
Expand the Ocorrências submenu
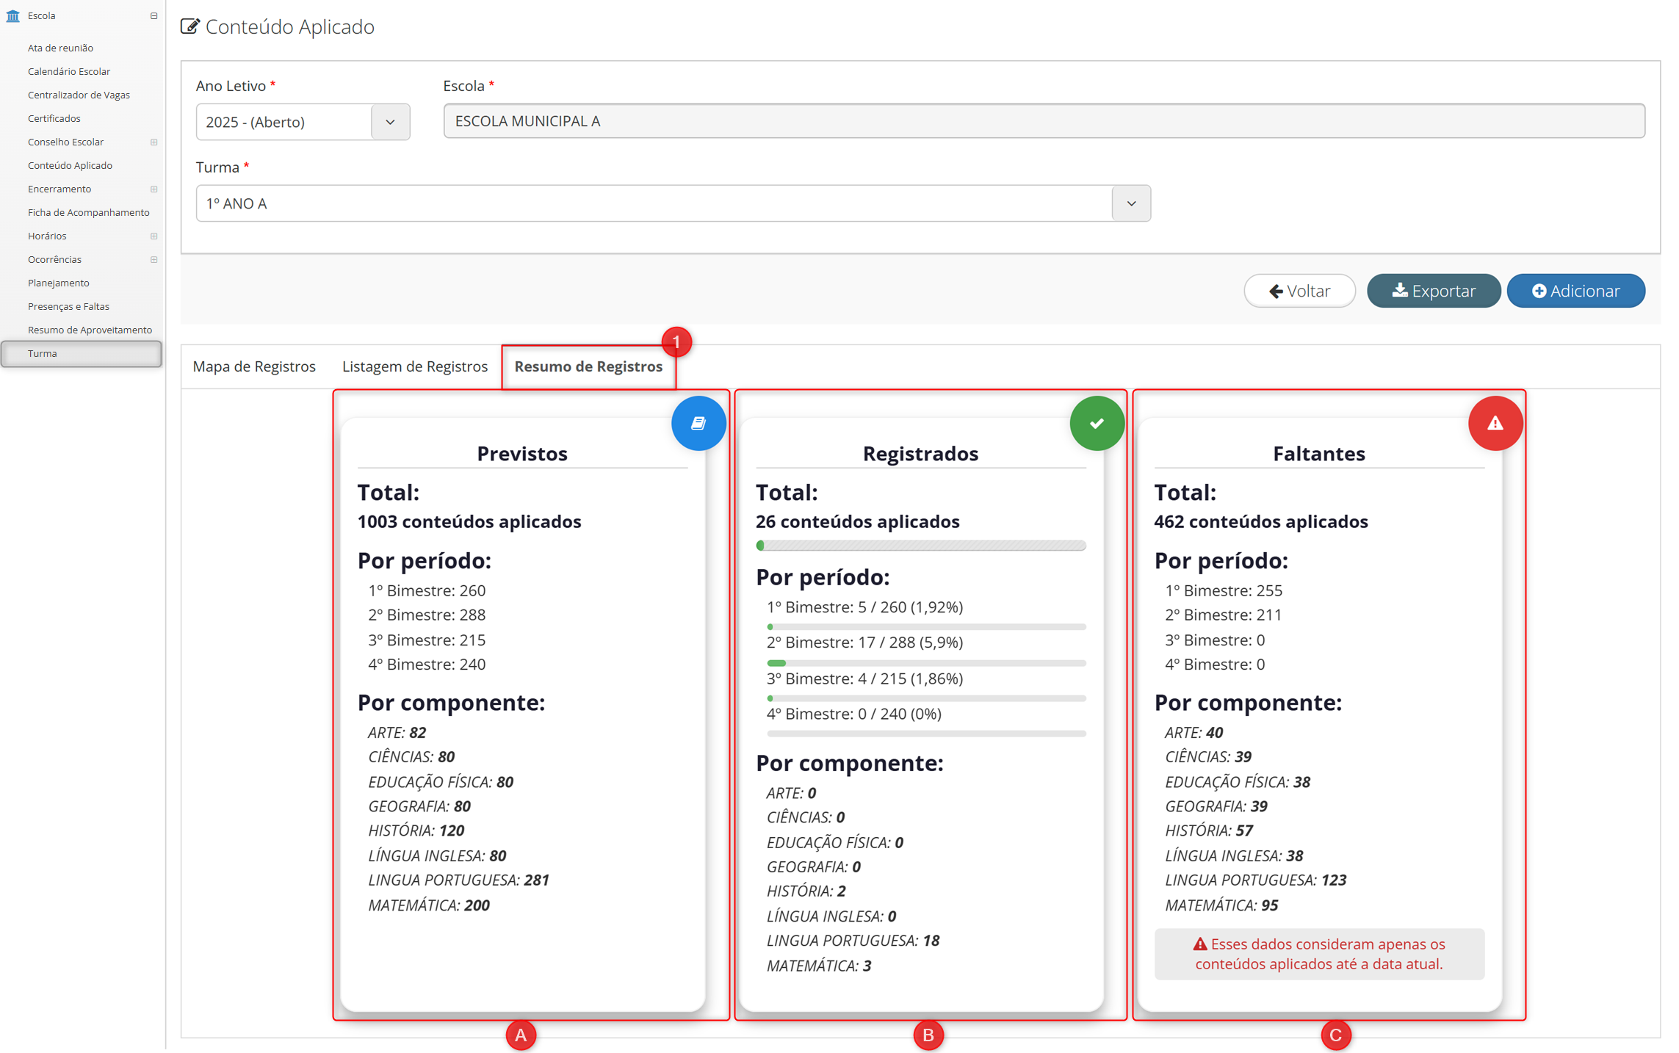pos(154,259)
